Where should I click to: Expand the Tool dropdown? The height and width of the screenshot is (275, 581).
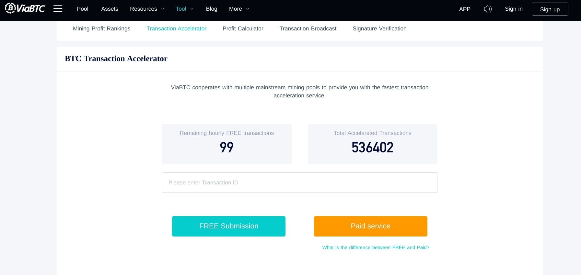185,9
